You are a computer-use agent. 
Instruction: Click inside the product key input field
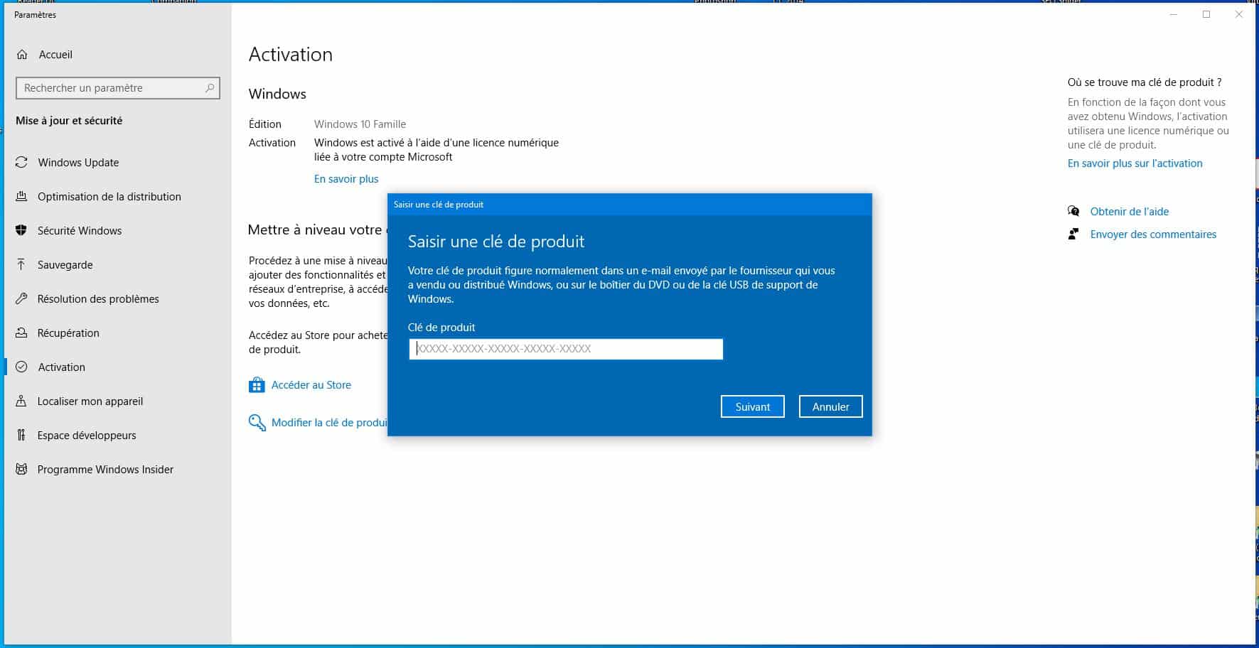pyautogui.click(x=565, y=349)
